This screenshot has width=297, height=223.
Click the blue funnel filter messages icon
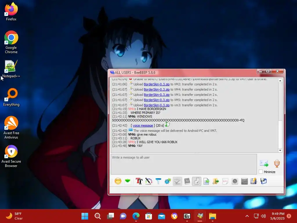point(158,181)
